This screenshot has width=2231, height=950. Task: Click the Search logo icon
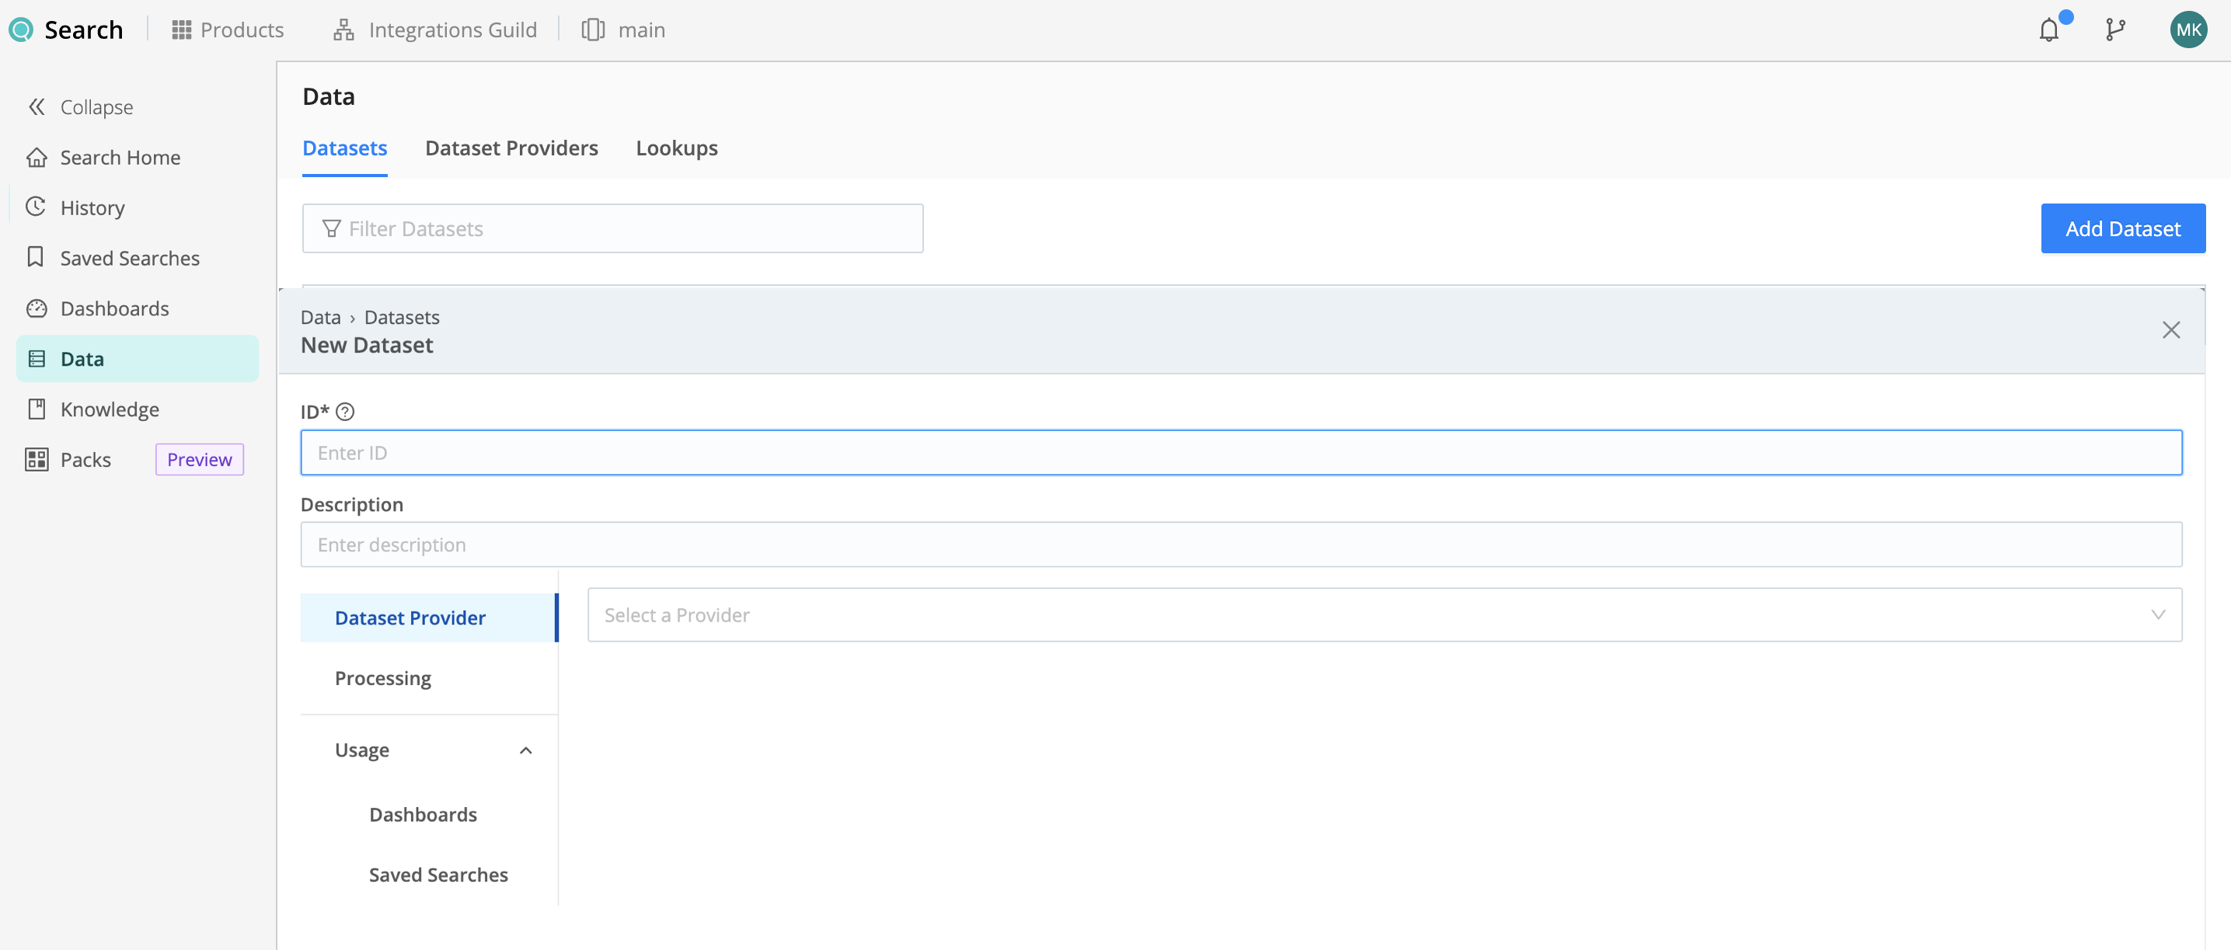coord(21,29)
